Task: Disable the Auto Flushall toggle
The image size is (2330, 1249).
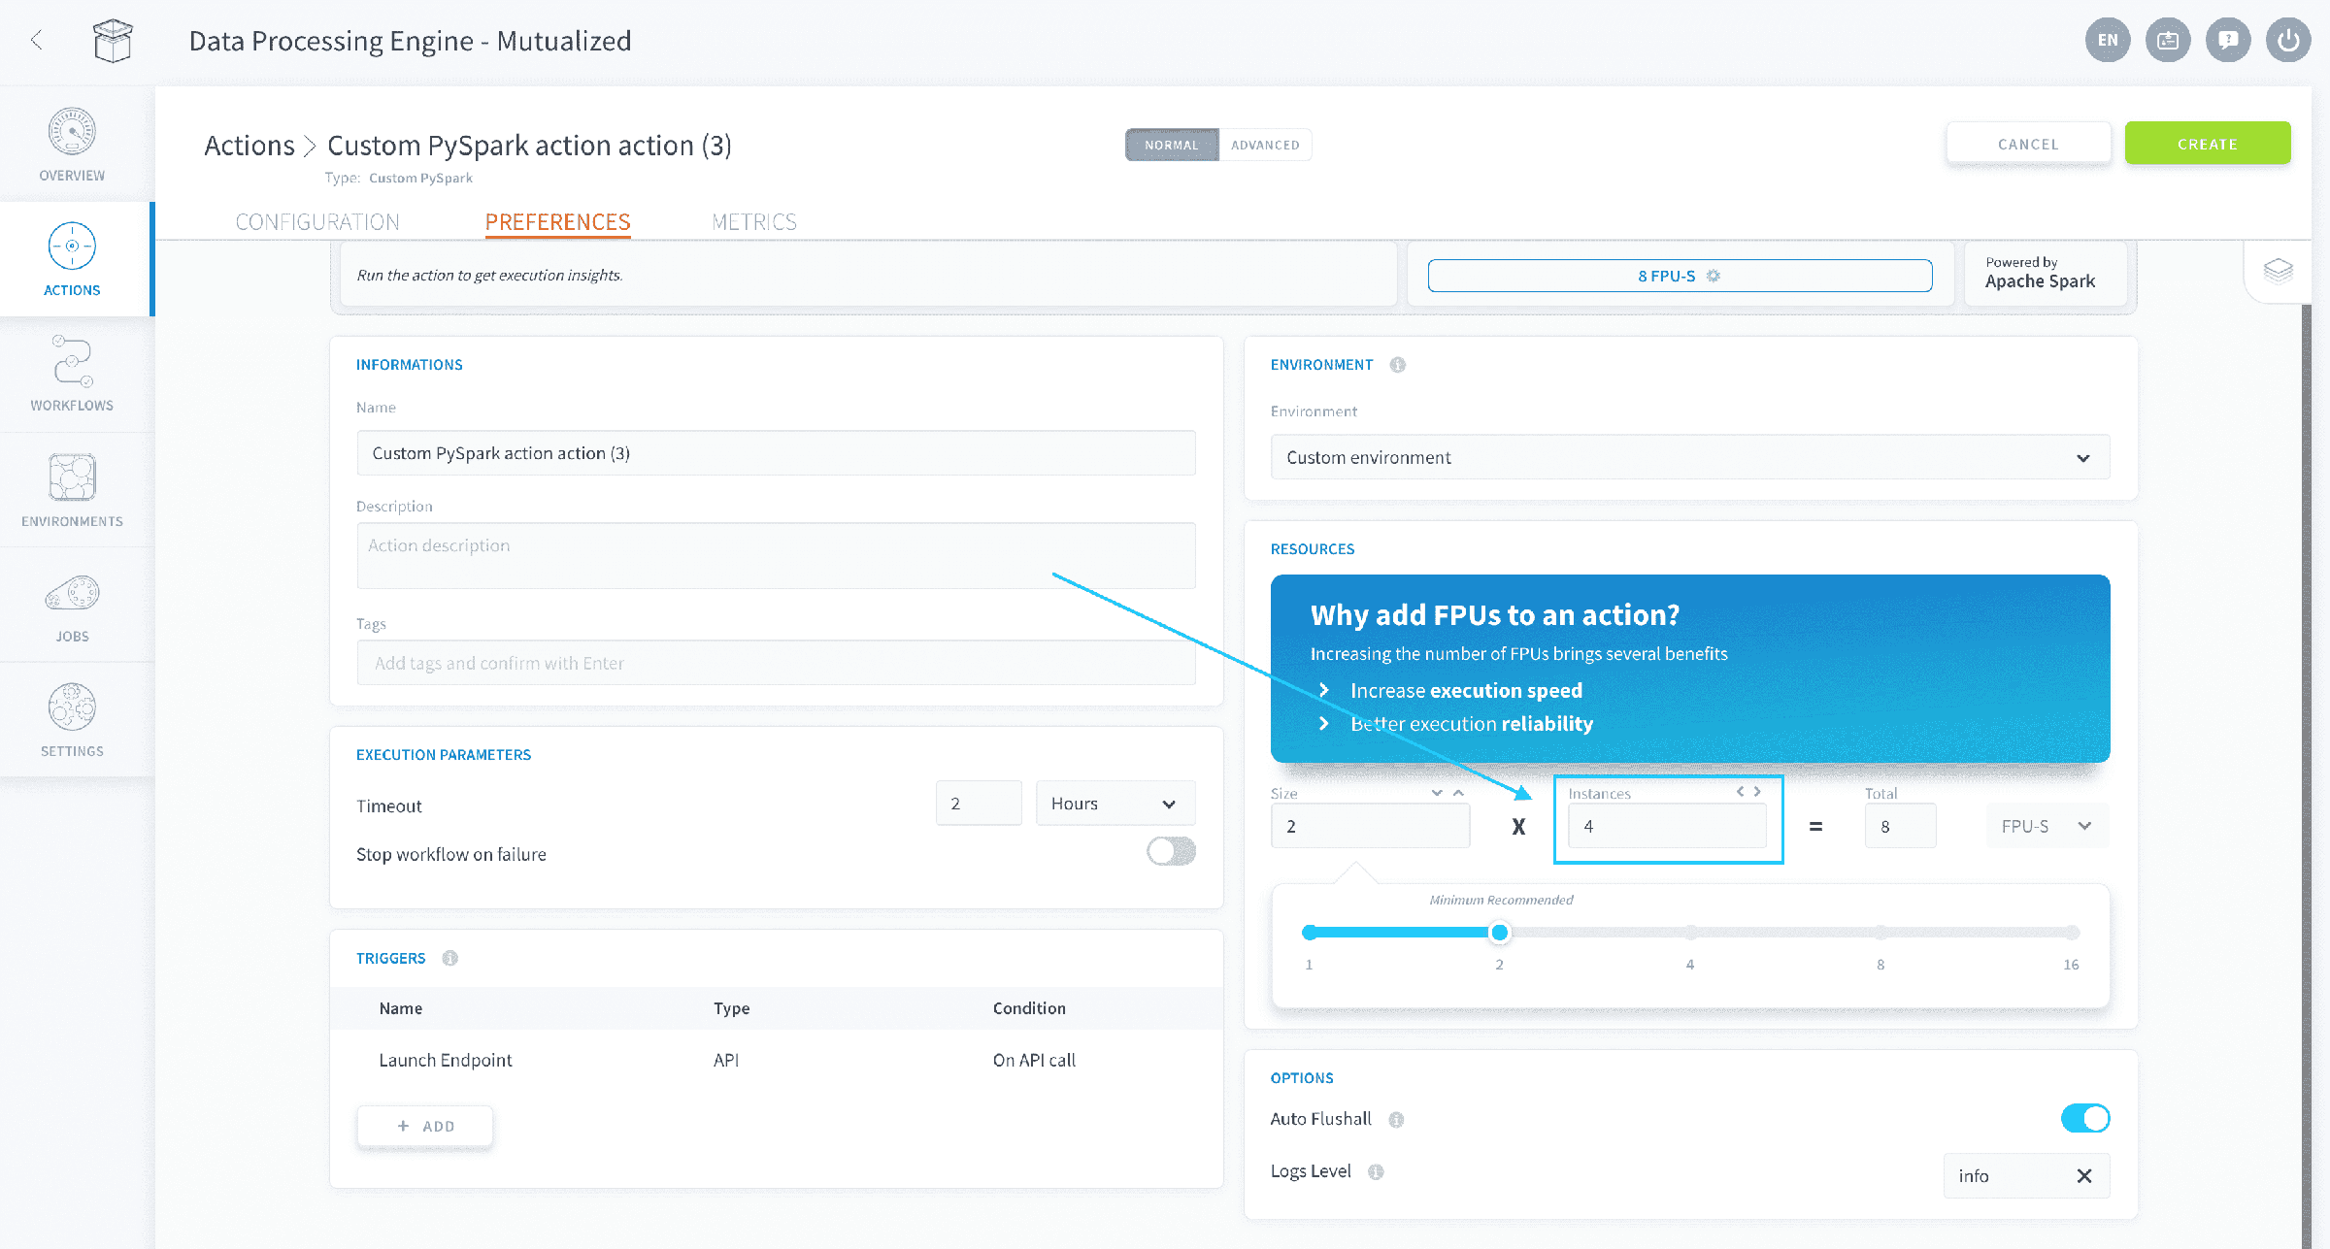Action: pos(2085,1118)
